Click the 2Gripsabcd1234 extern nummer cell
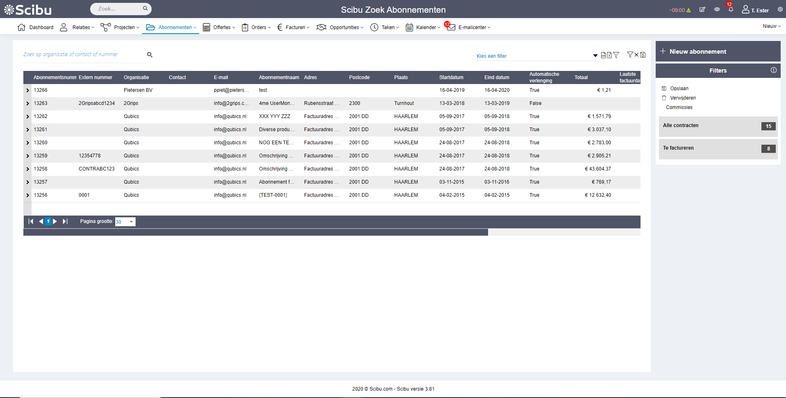 (x=97, y=103)
